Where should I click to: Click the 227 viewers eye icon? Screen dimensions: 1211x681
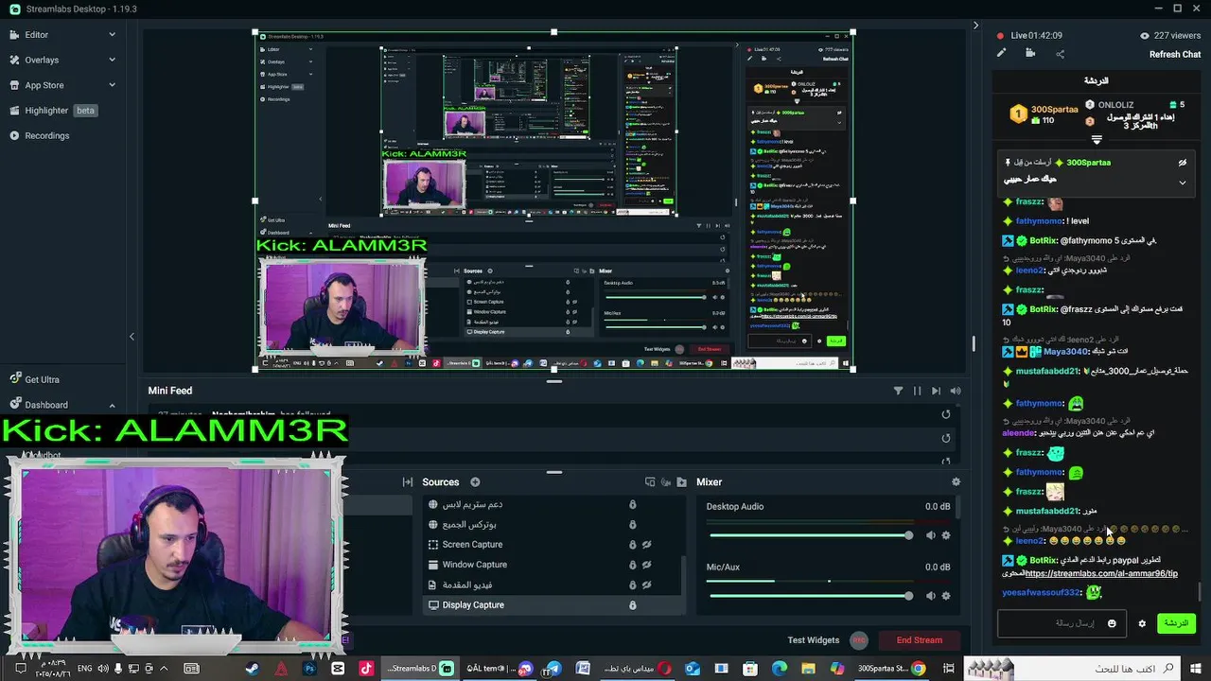coord(1145,36)
